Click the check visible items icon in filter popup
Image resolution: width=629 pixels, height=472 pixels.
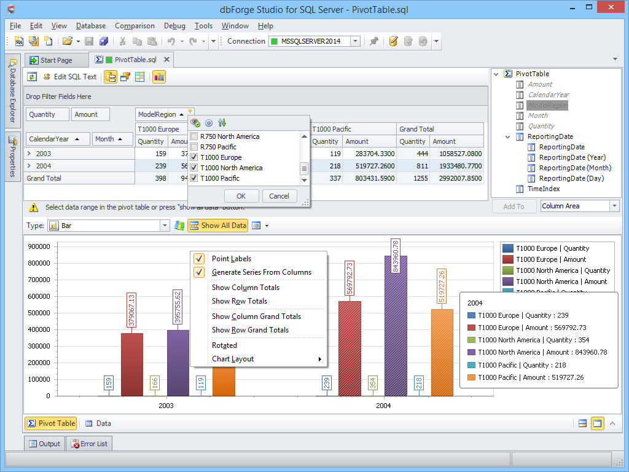[195, 123]
